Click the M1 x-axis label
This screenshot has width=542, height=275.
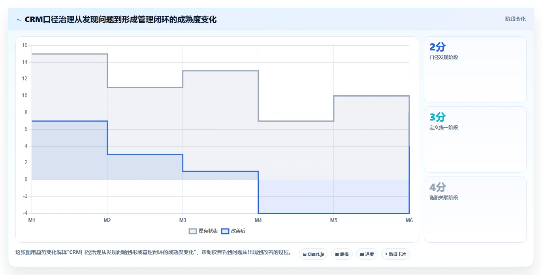pyautogui.click(x=32, y=220)
